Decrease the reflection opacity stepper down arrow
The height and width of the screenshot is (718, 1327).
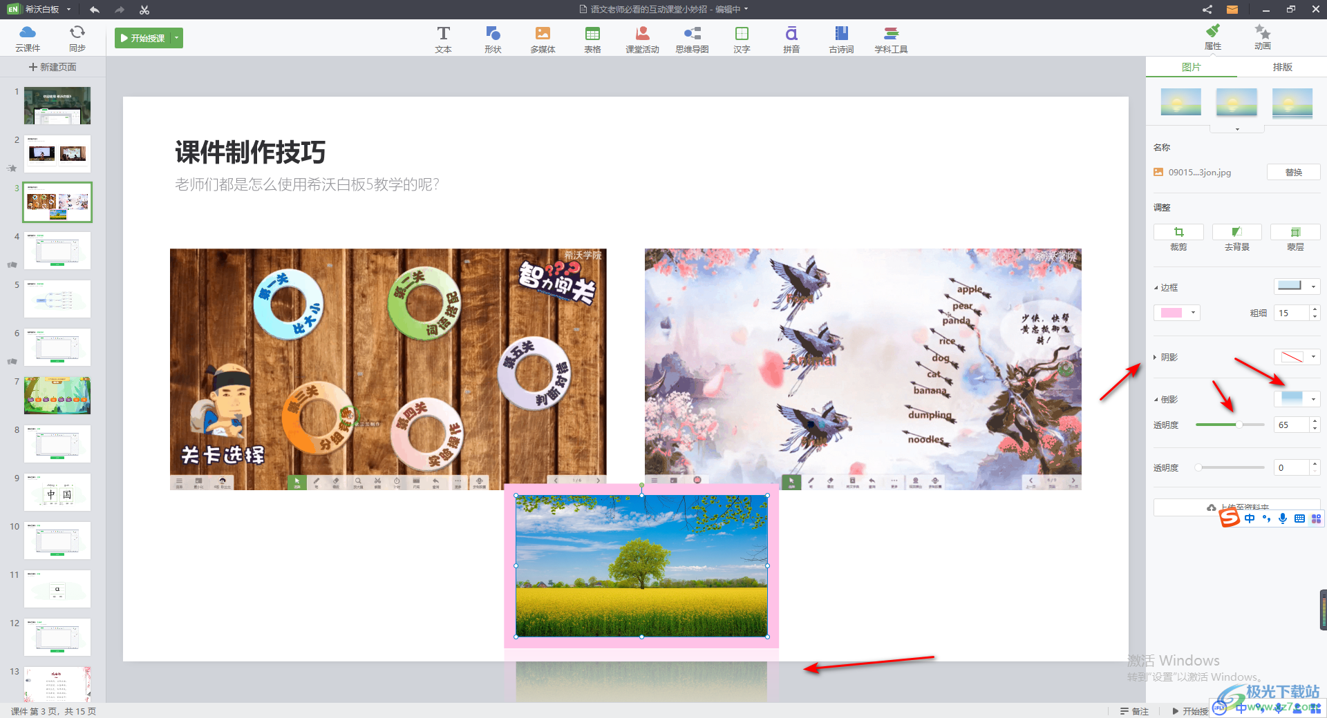pos(1315,429)
